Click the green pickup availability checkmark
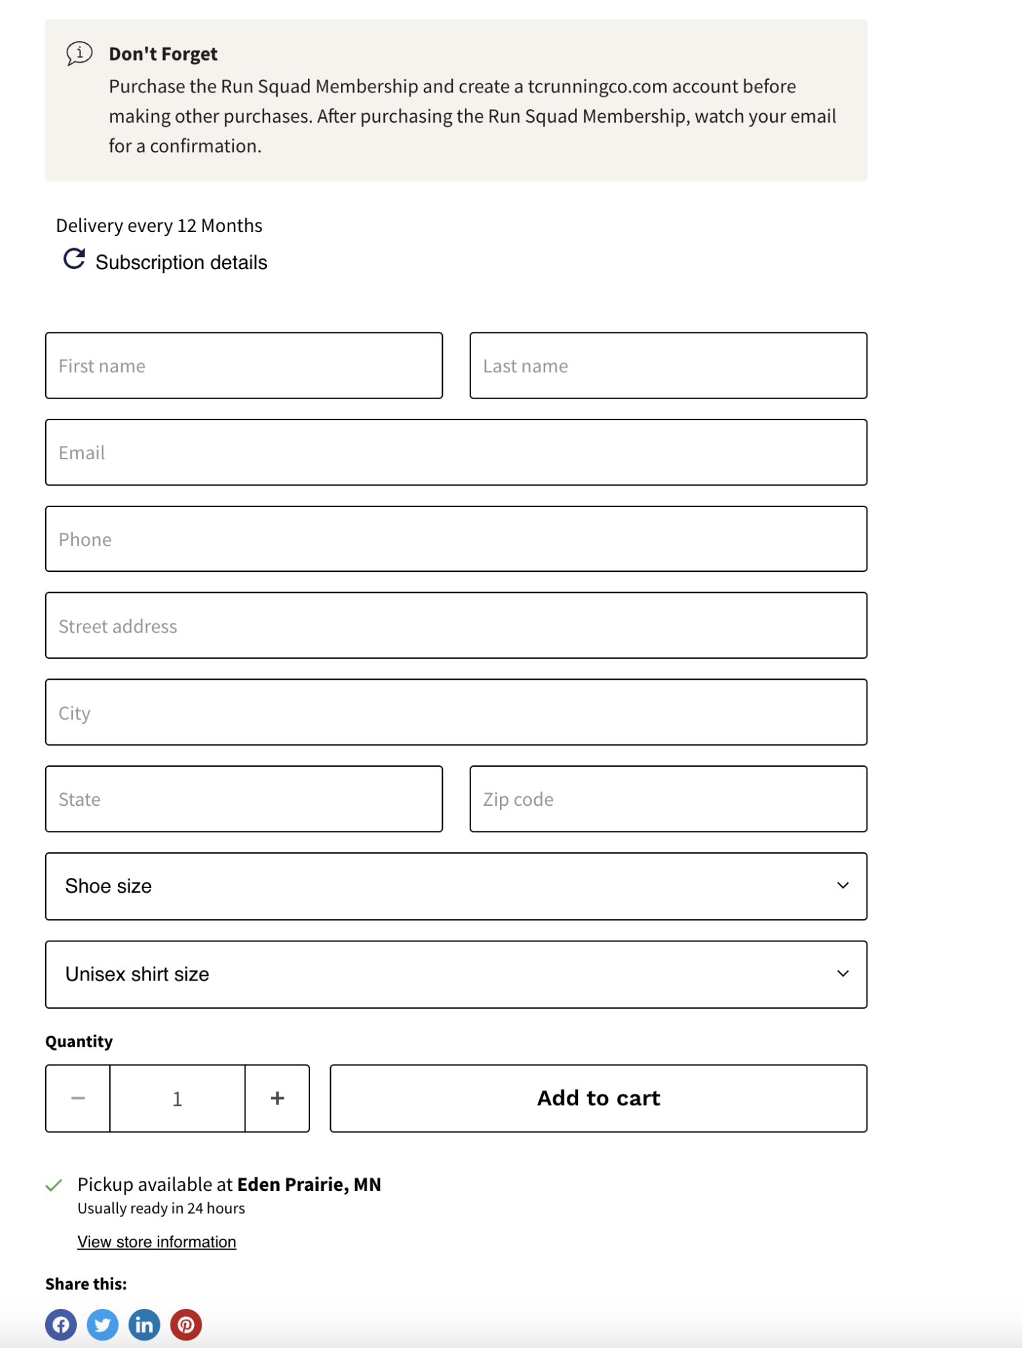 (55, 1183)
